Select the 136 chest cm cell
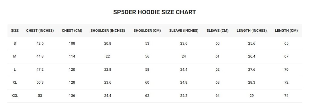This screenshot has height=110, width=309. pos(72,95)
